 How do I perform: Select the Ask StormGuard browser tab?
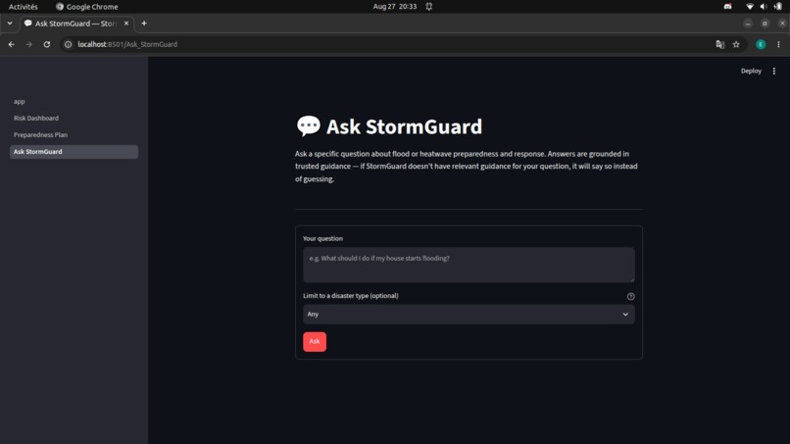(75, 24)
